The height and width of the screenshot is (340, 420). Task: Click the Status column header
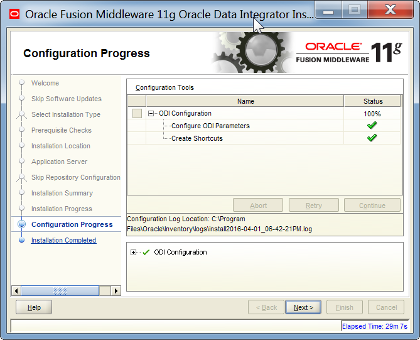pos(372,101)
